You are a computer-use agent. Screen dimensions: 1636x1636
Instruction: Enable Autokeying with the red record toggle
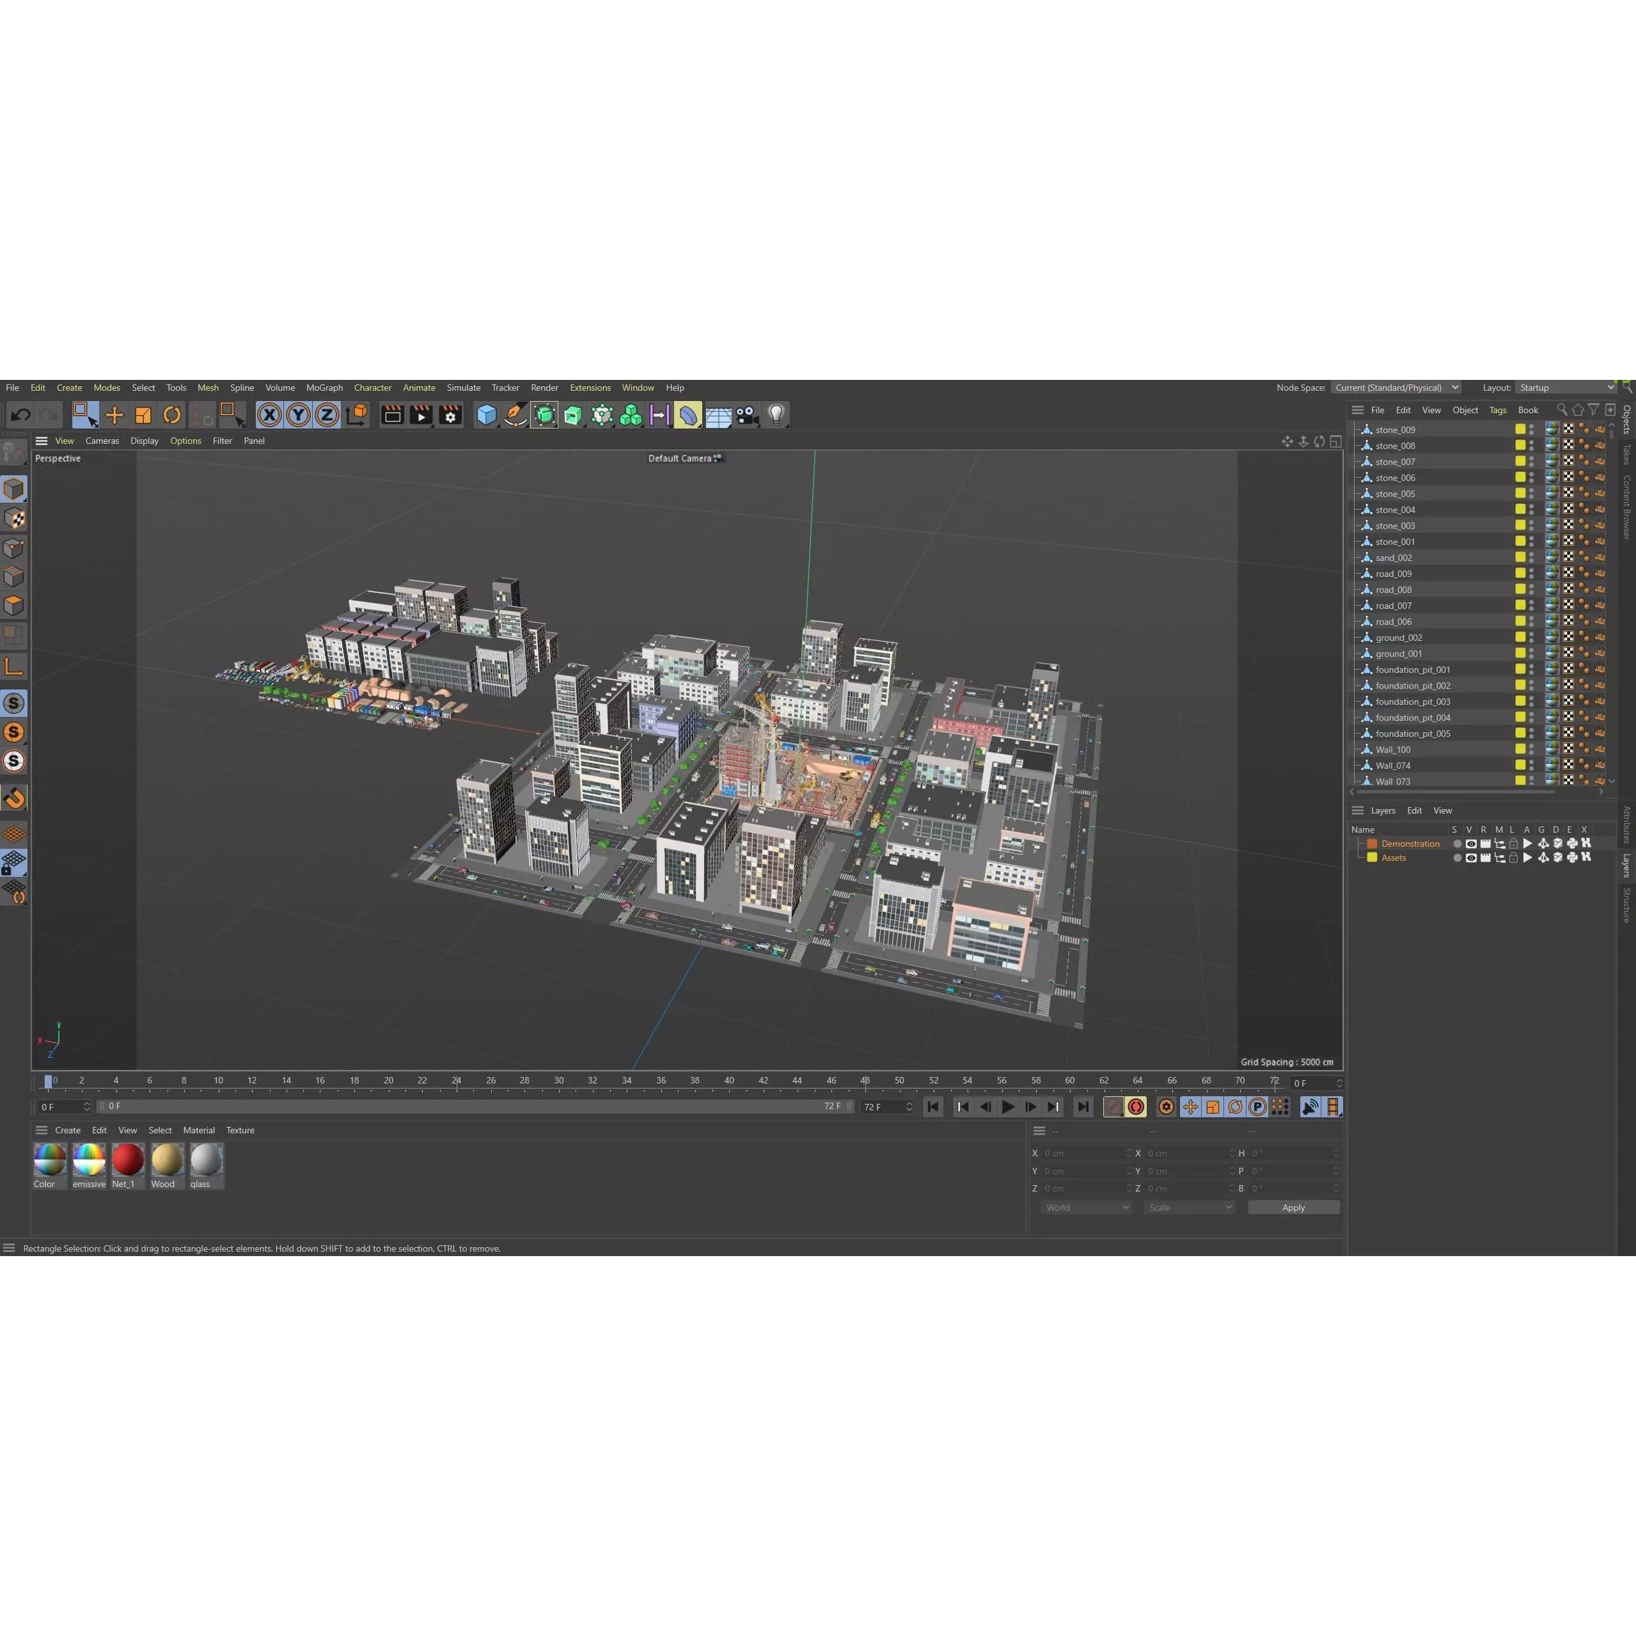(1136, 1106)
